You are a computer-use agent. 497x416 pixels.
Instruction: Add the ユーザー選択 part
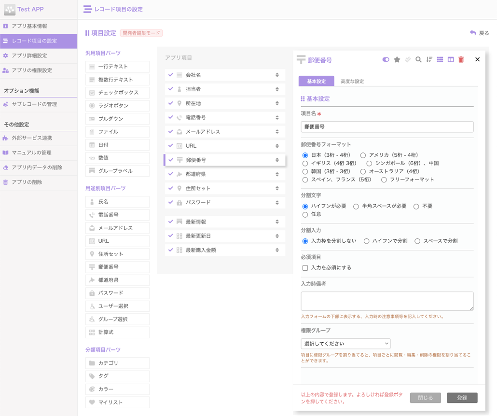117,306
